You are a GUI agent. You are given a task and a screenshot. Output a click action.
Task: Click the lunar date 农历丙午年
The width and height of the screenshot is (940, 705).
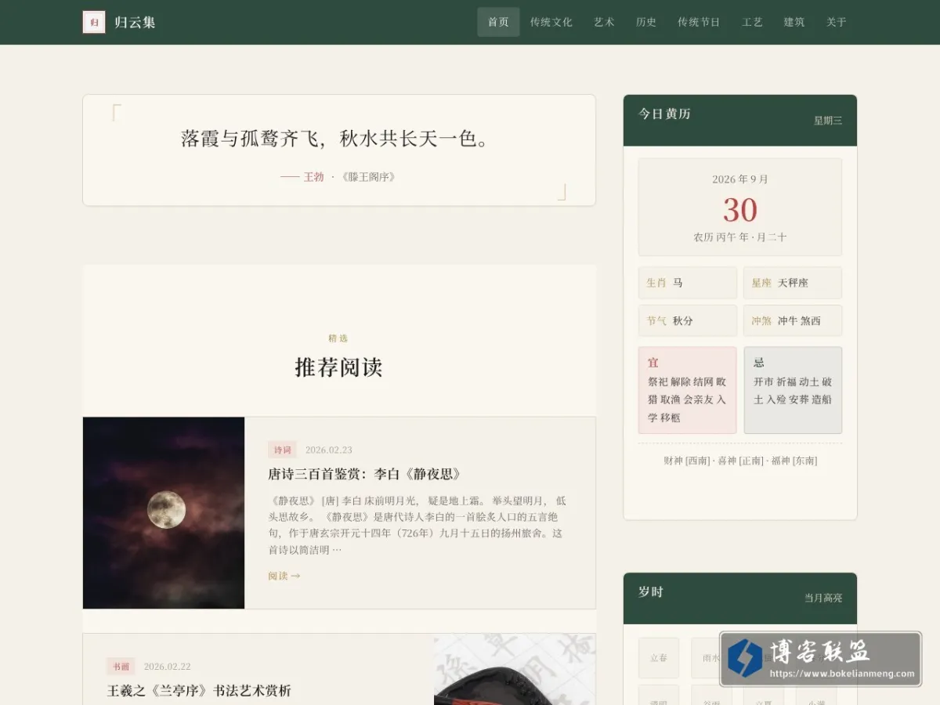(740, 237)
